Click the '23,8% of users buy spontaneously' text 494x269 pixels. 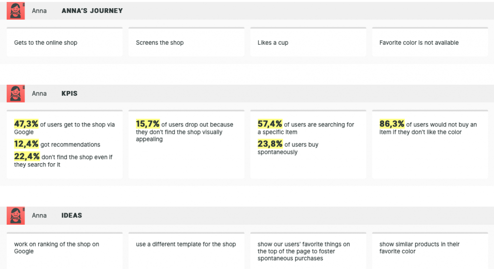point(288,147)
